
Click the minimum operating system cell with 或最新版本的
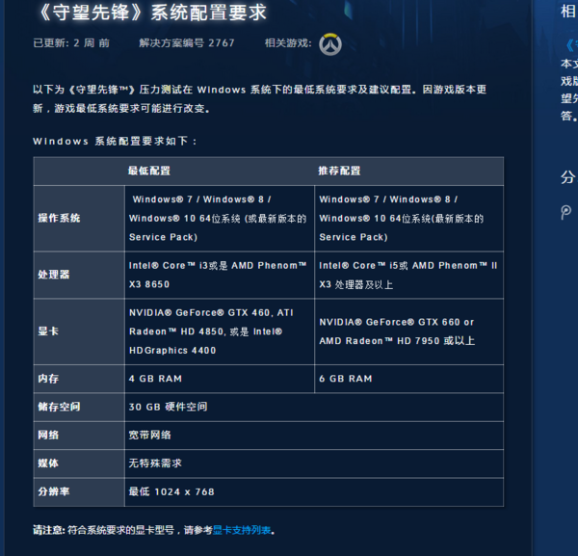tap(220, 219)
